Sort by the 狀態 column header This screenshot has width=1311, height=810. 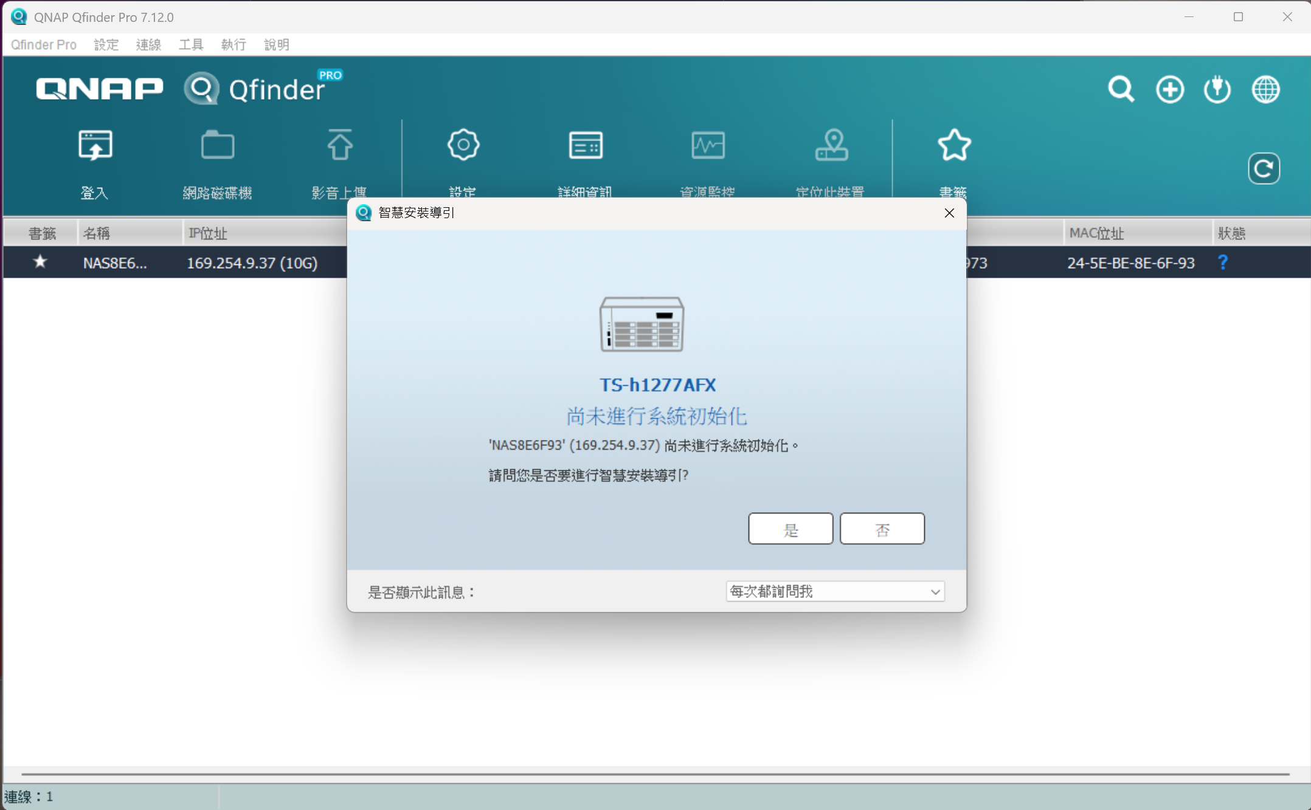(1261, 233)
